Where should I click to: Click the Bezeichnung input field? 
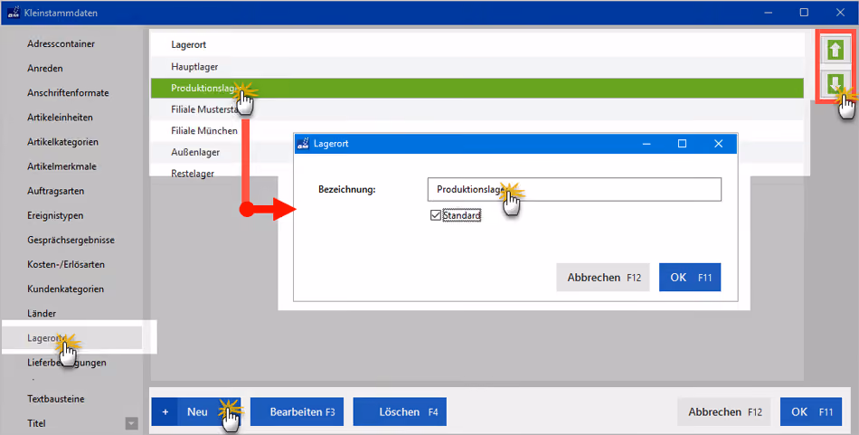click(574, 190)
